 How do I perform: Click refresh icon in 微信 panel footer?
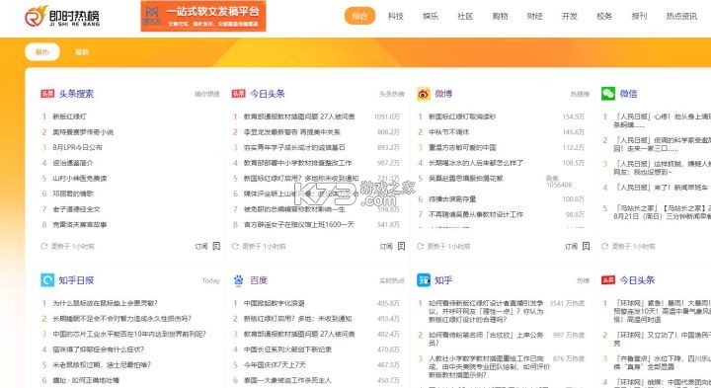pyautogui.click(x=604, y=246)
